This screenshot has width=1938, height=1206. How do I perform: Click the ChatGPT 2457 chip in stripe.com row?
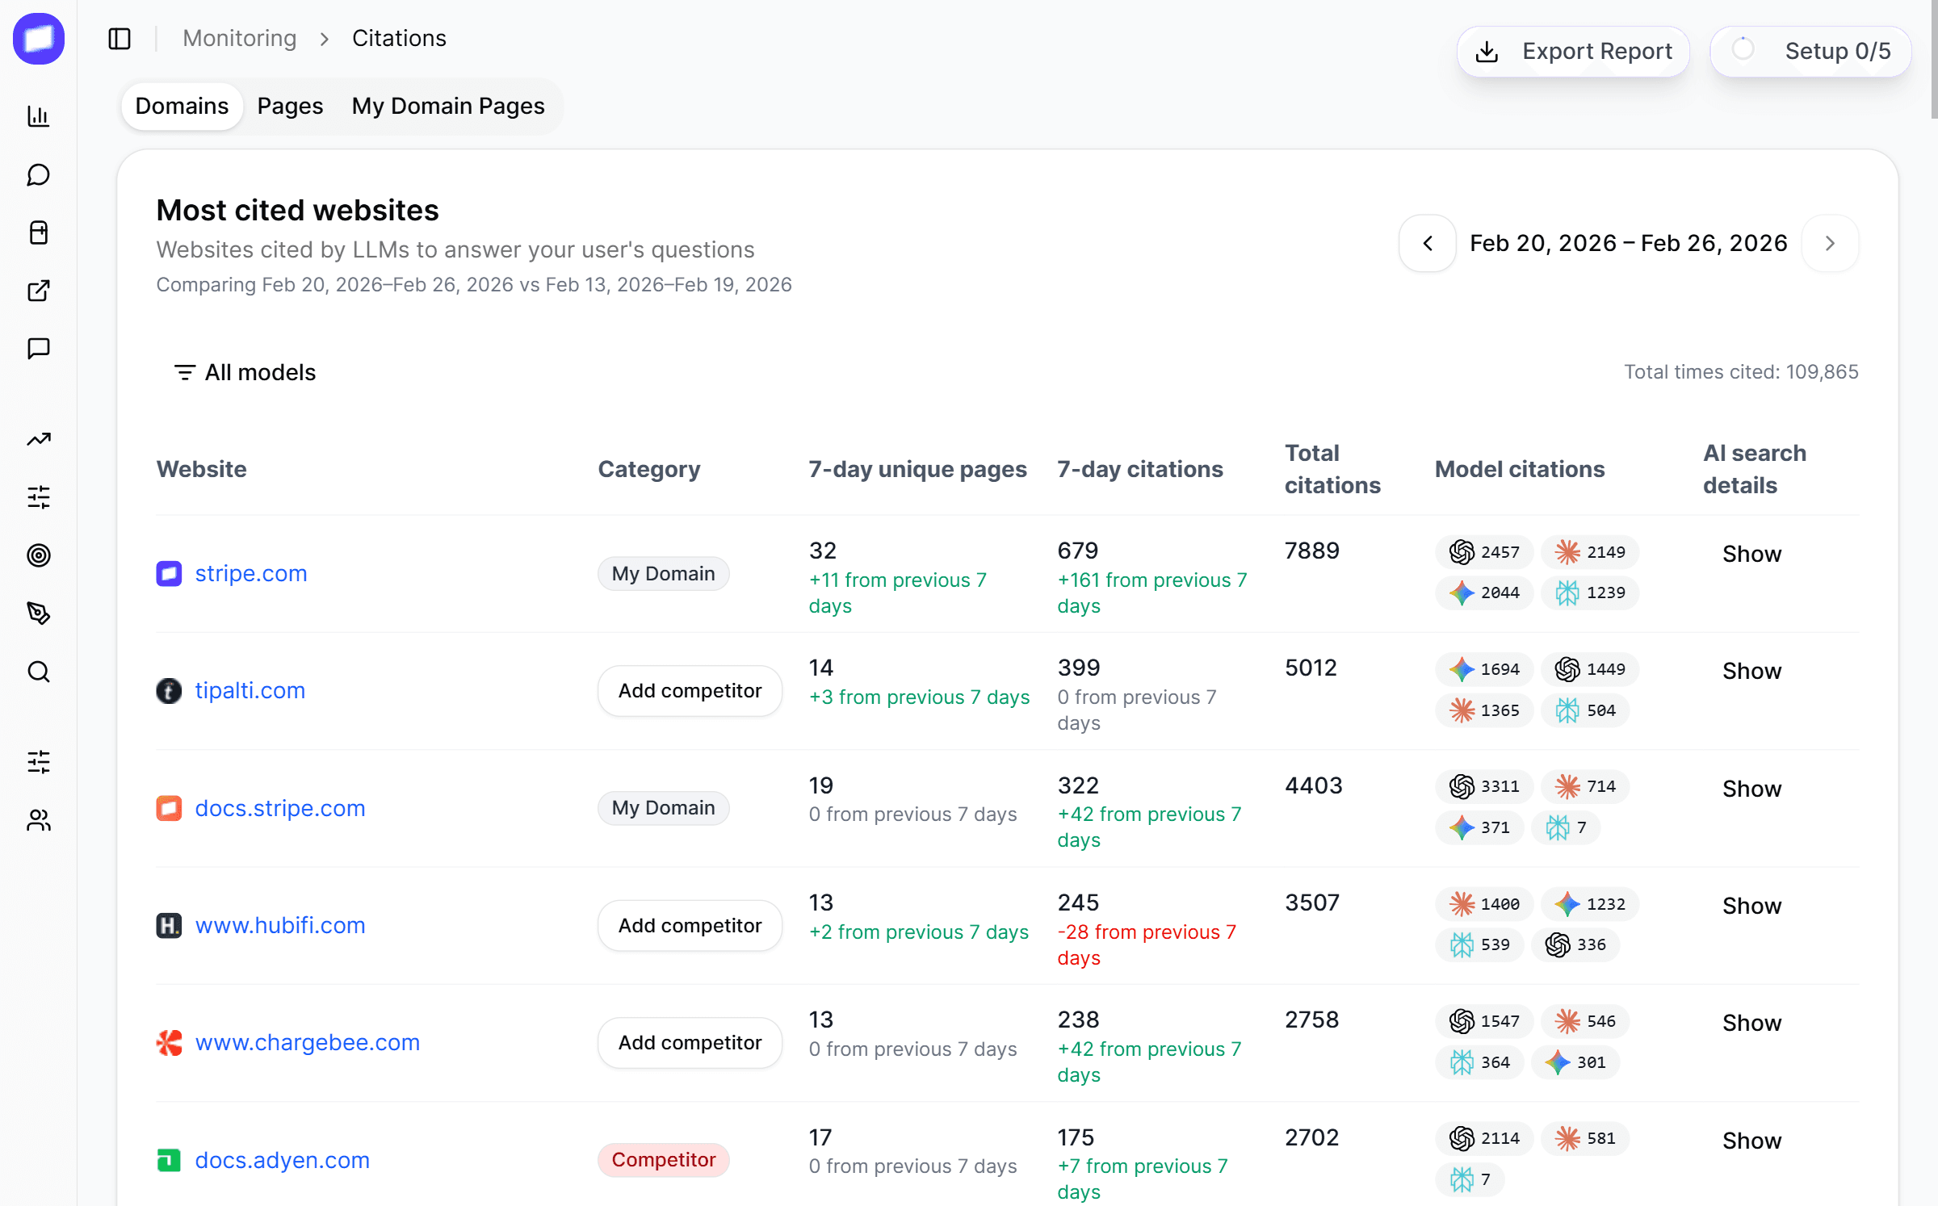[1484, 552]
